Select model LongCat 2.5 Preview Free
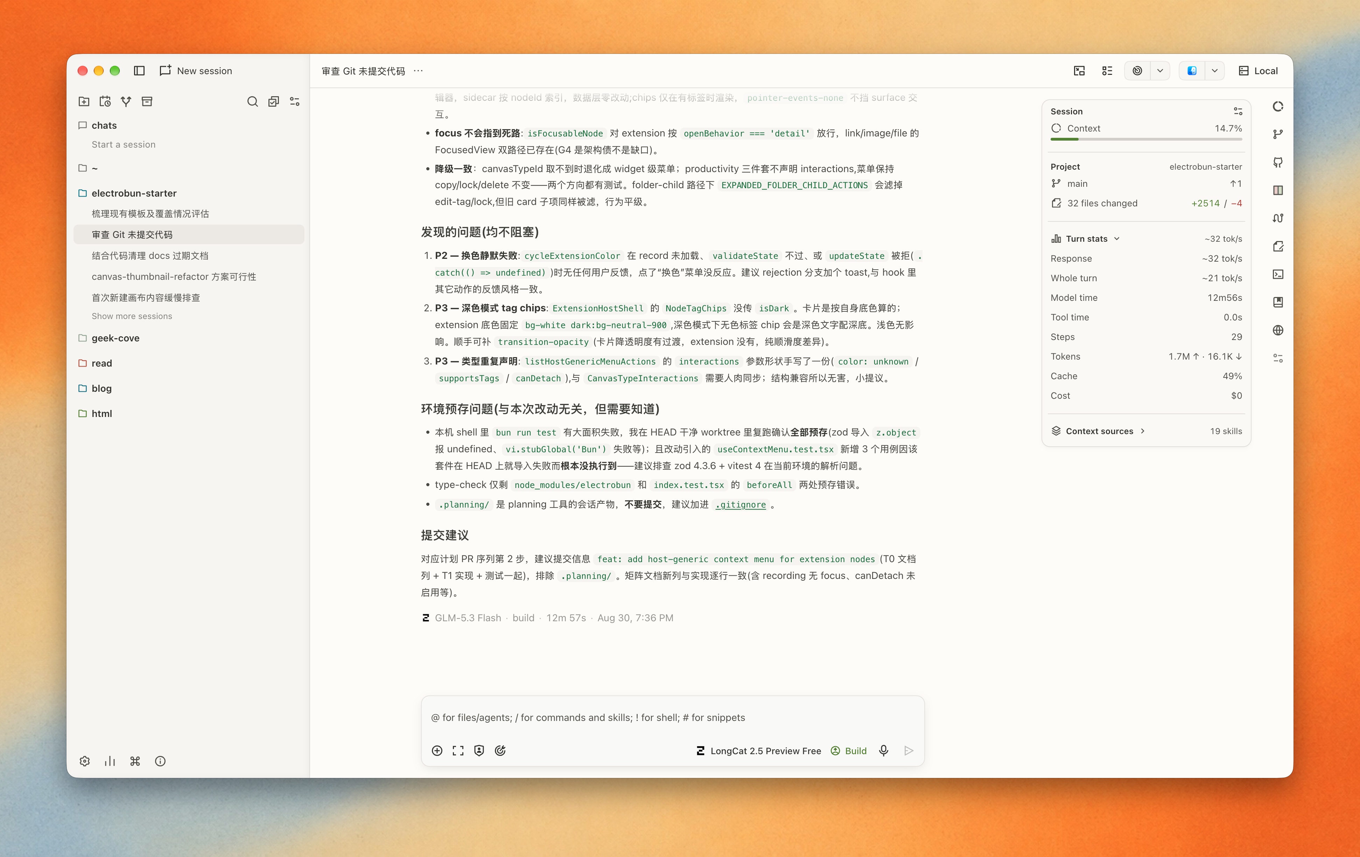 coord(758,751)
